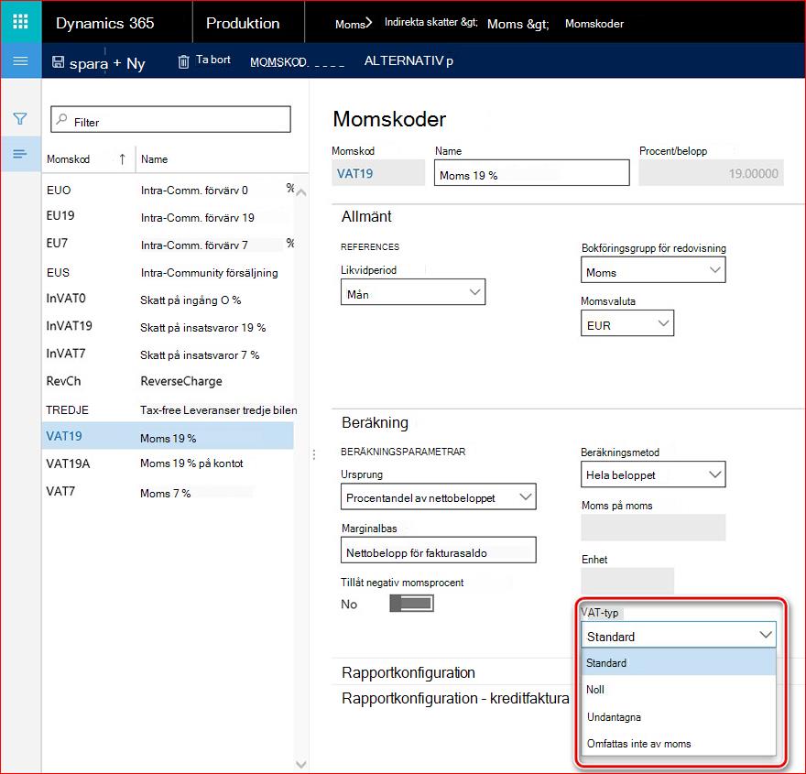Select Noll option in VAT-typ list
Screen dimensions: 806x774
coord(678,689)
